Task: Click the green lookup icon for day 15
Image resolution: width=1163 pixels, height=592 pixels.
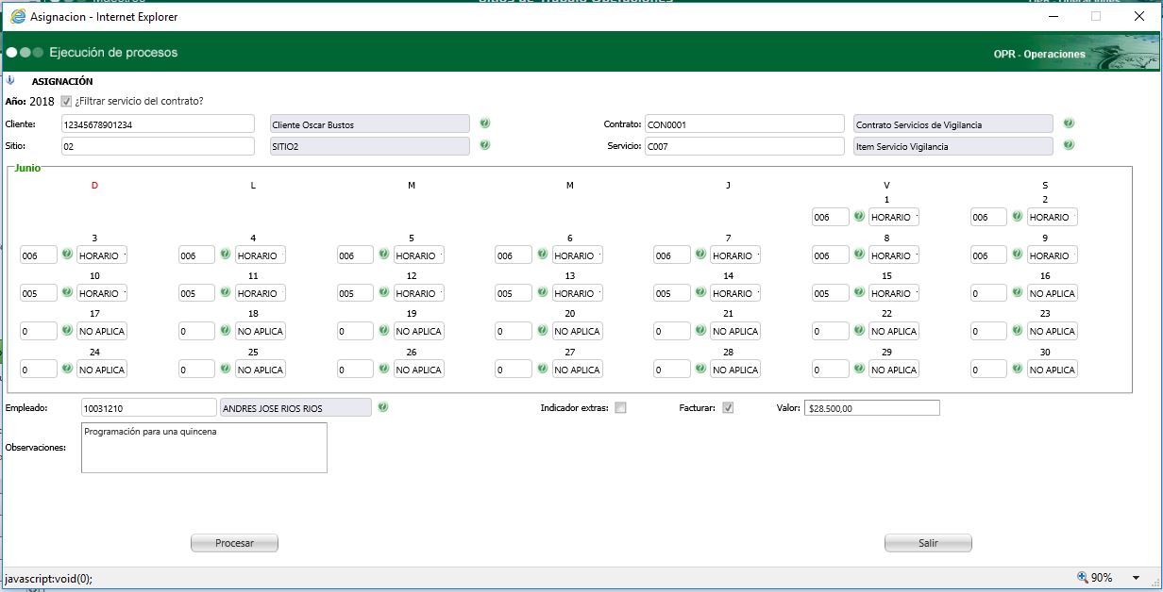Action: (x=859, y=292)
